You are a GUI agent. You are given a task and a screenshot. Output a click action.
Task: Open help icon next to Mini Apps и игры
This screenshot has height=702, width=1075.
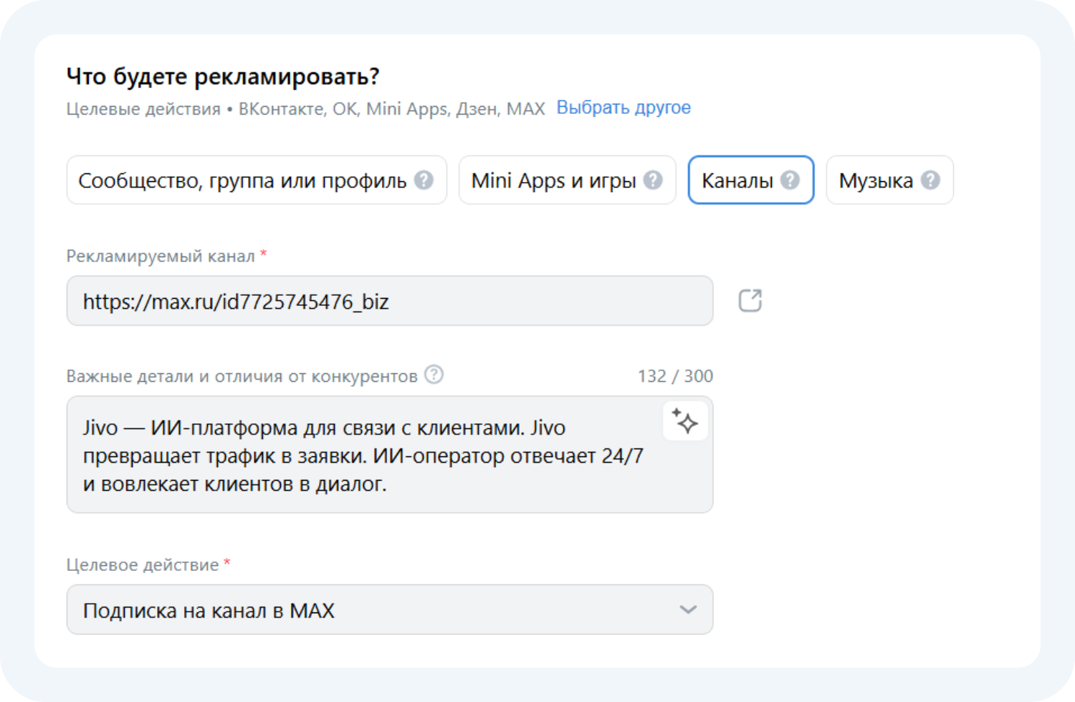coord(653,180)
